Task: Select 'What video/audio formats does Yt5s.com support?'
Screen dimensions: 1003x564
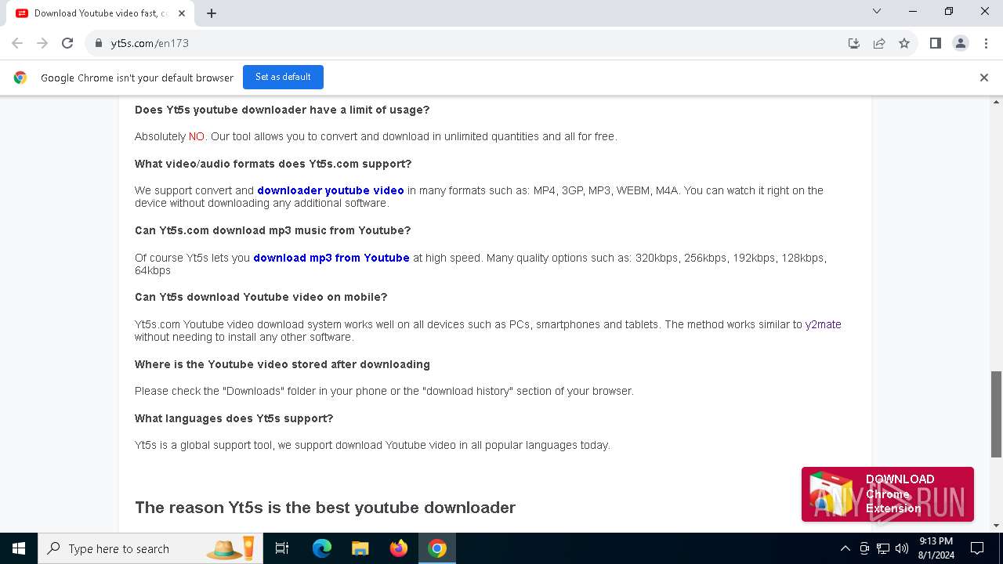Action: pyautogui.click(x=273, y=164)
